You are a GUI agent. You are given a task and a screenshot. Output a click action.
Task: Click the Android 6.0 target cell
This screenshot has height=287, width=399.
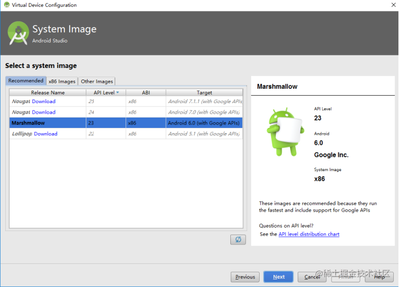pos(204,123)
